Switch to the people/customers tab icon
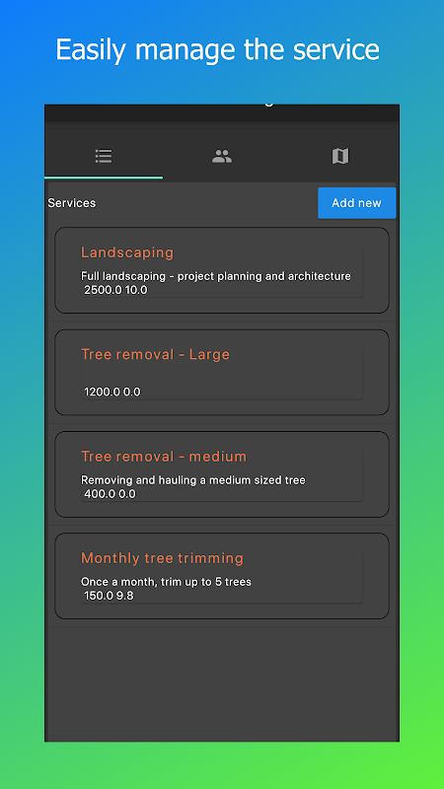This screenshot has height=789, width=444. [x=221, y=157]
